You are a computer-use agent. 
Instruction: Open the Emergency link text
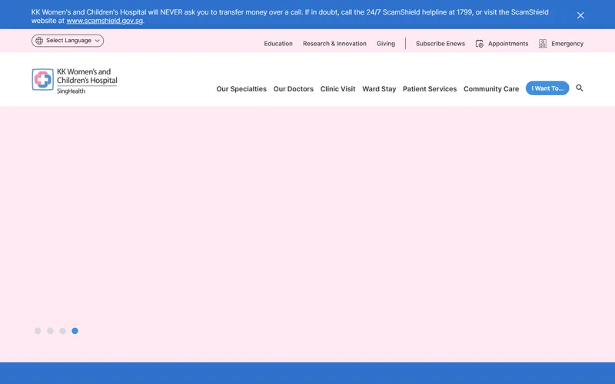[567, 44]
